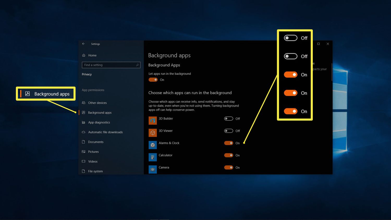Image resolution: width=391 pixels, height=220 pixels.
Task: Click the Settings title in the window bar
Action: click(95, 44)
